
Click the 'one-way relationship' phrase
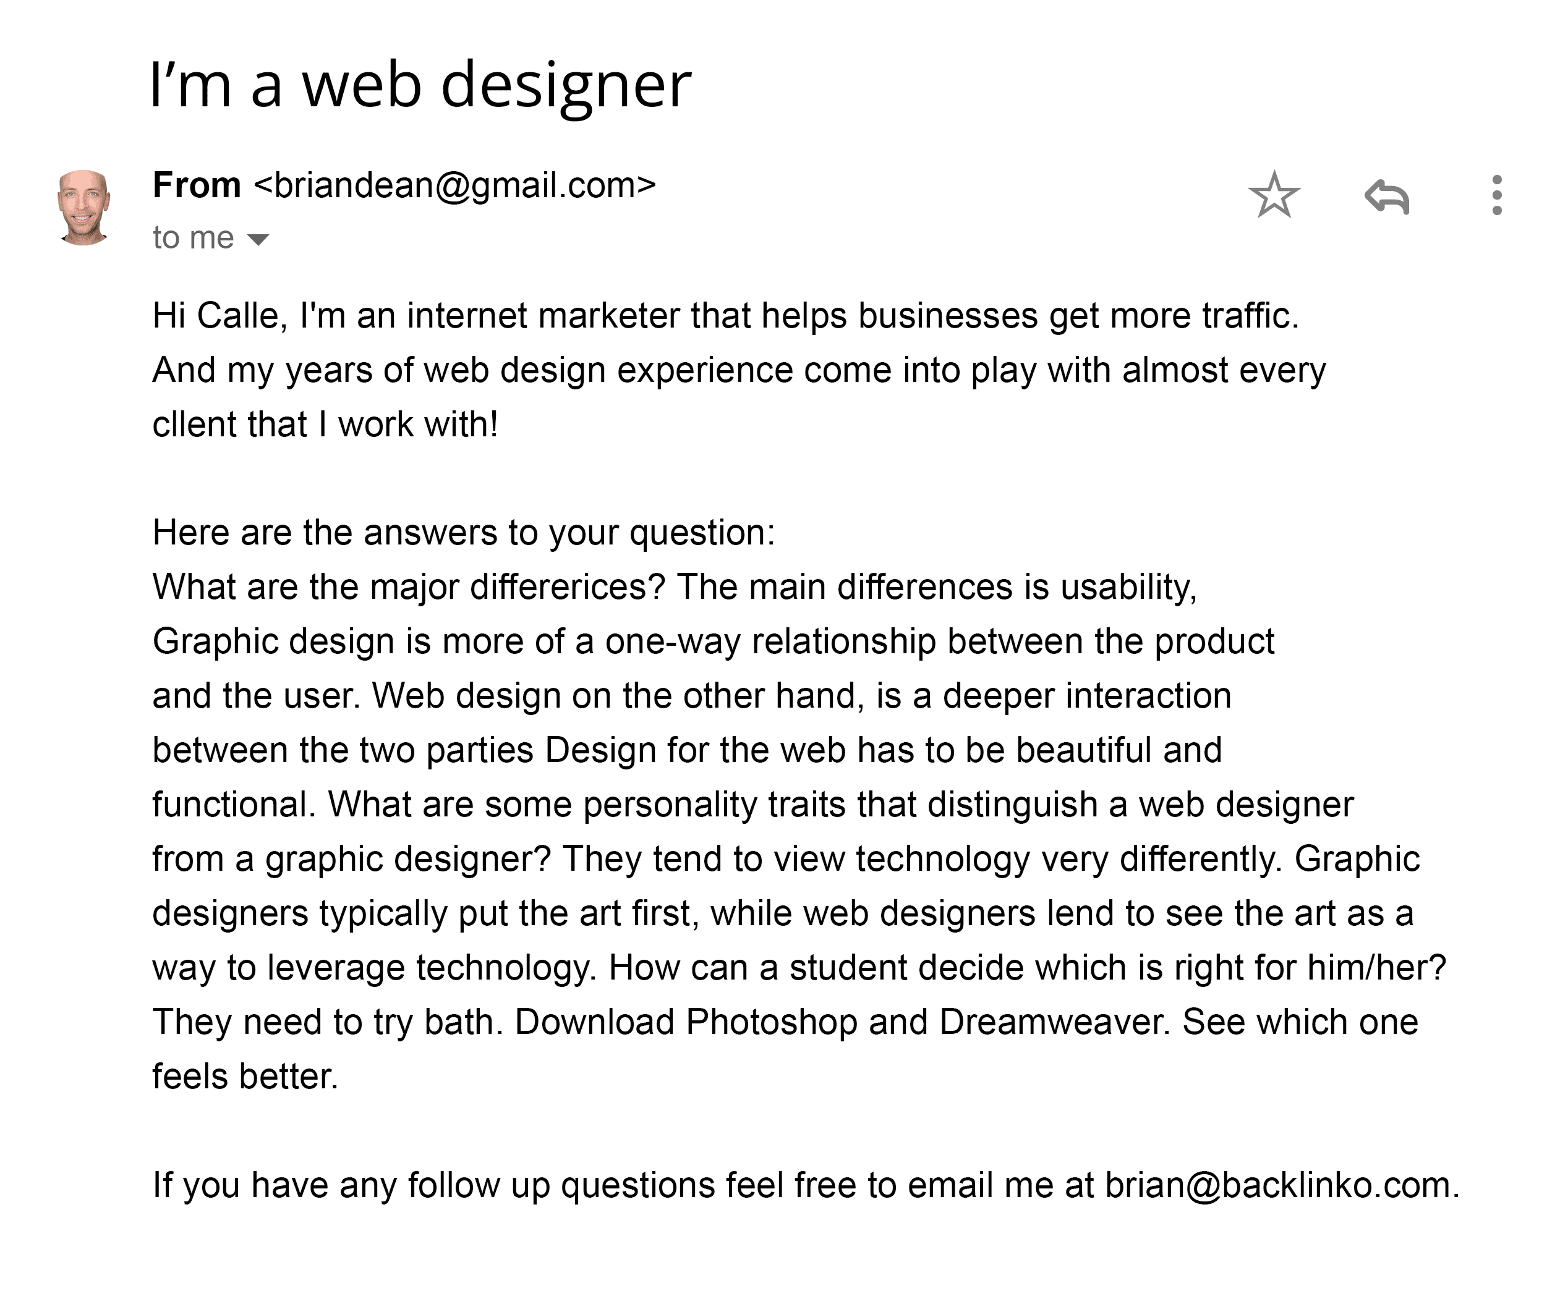[x=770, y=641]
